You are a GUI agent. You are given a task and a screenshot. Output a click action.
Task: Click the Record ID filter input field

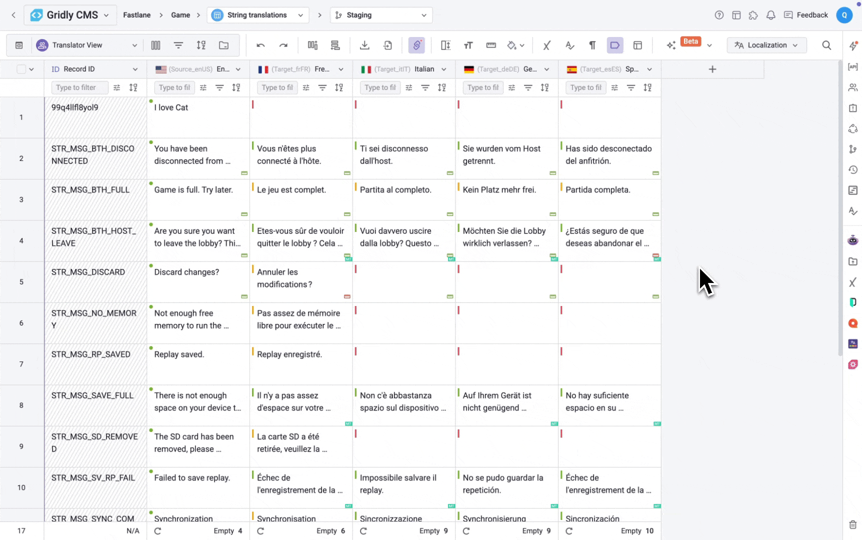point(79,87)
